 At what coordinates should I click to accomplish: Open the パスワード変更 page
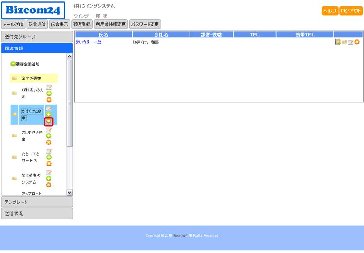[x=145, y=24]
